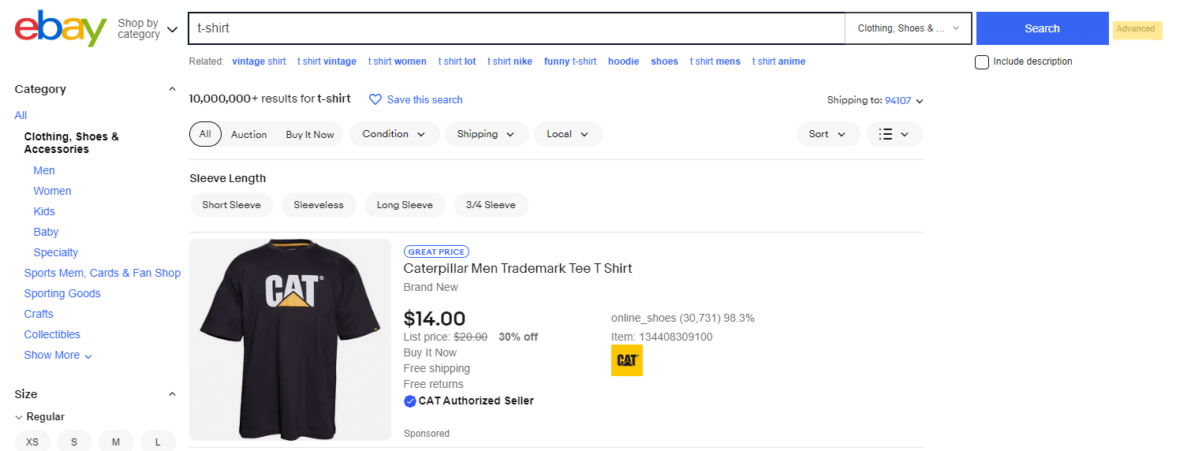Select the All listings tab
This screenshot has height=451, width=1187.
[205, 134]
